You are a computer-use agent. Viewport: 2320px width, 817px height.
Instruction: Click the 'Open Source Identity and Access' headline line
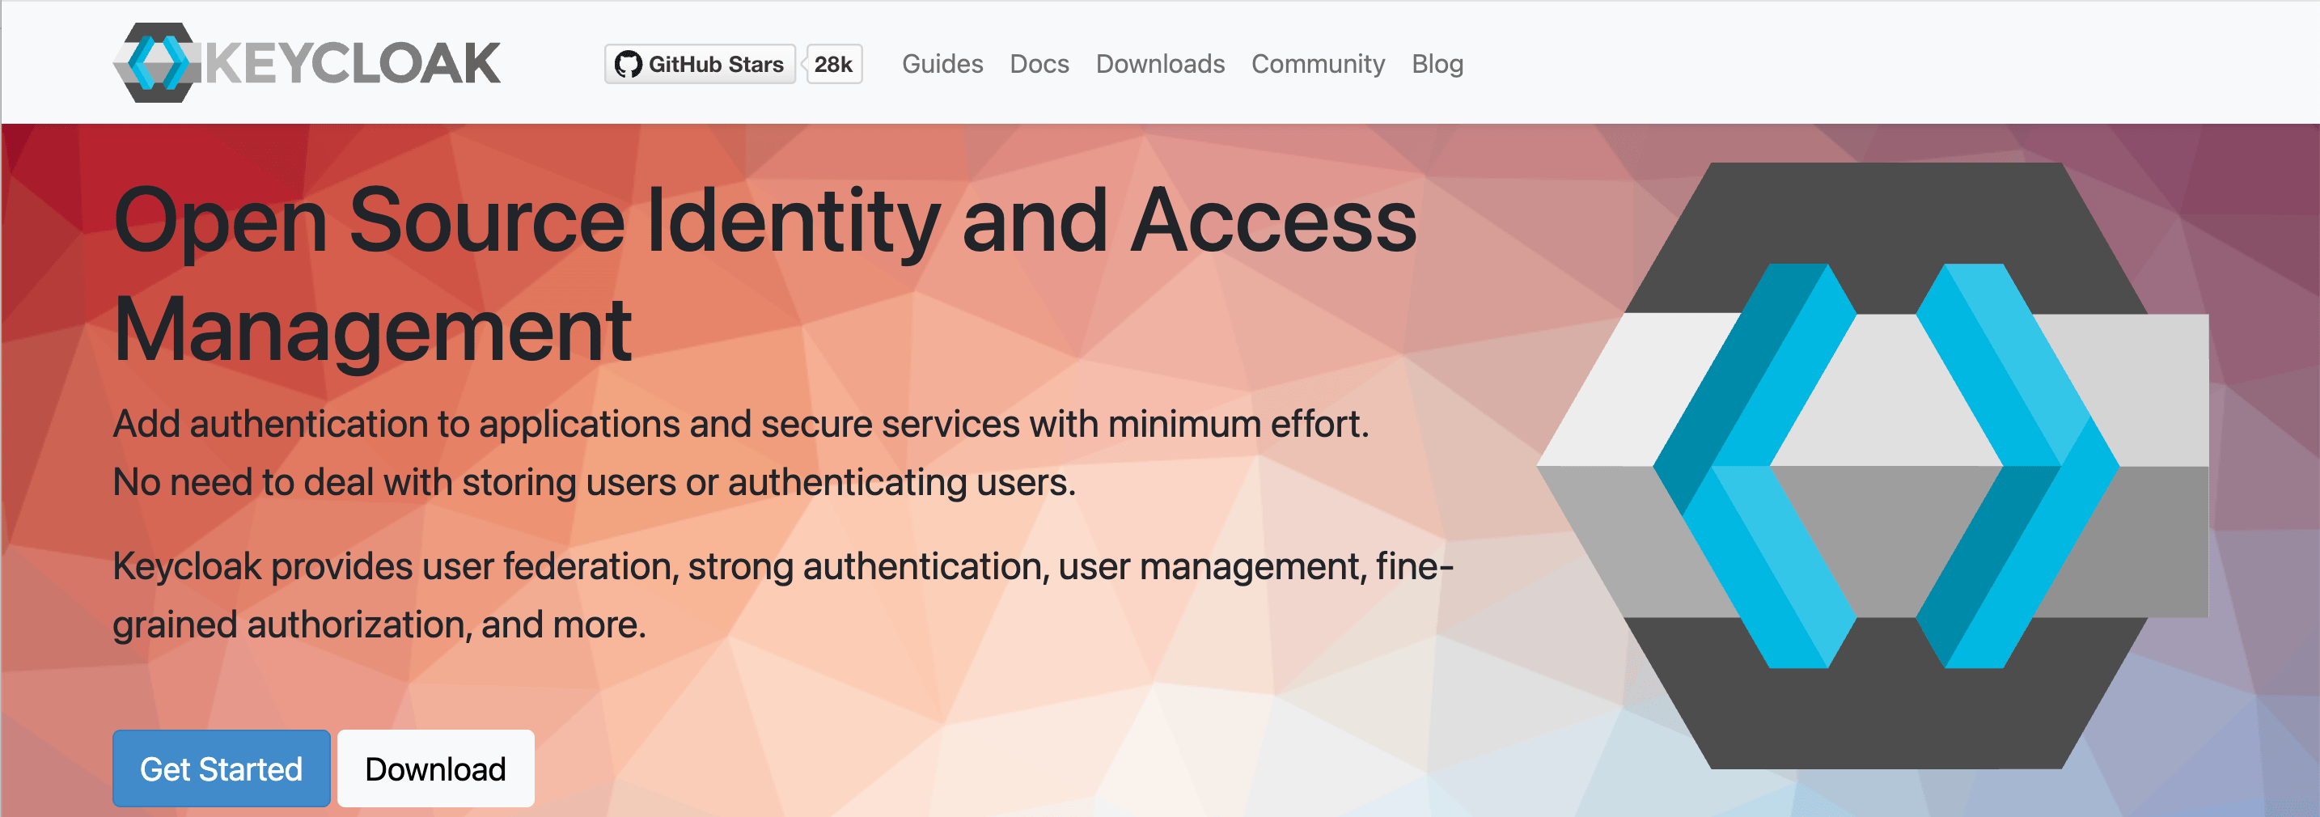coord(765,221)
